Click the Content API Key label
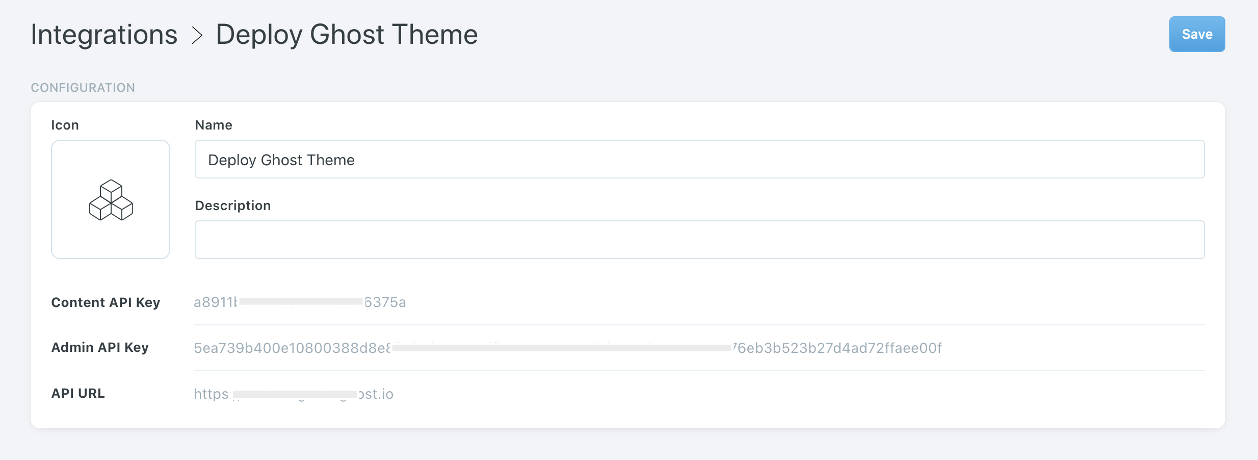Image resolution: width=1258 pixels, height=460 pixels. pyautogui.click(x=106, y=302)
